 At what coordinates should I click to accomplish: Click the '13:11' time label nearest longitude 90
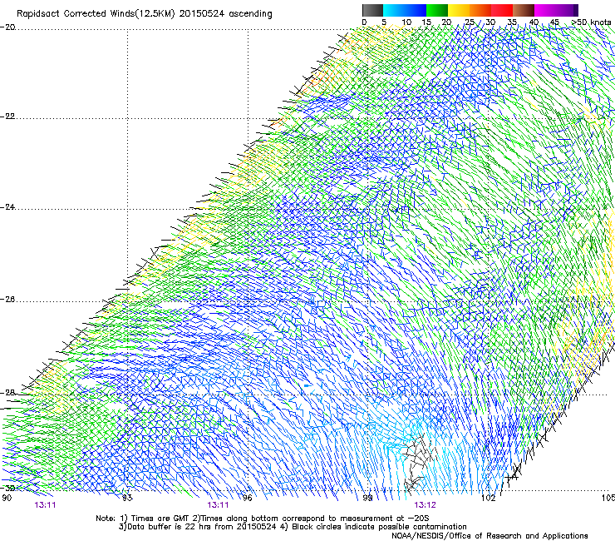click(45, 505)
